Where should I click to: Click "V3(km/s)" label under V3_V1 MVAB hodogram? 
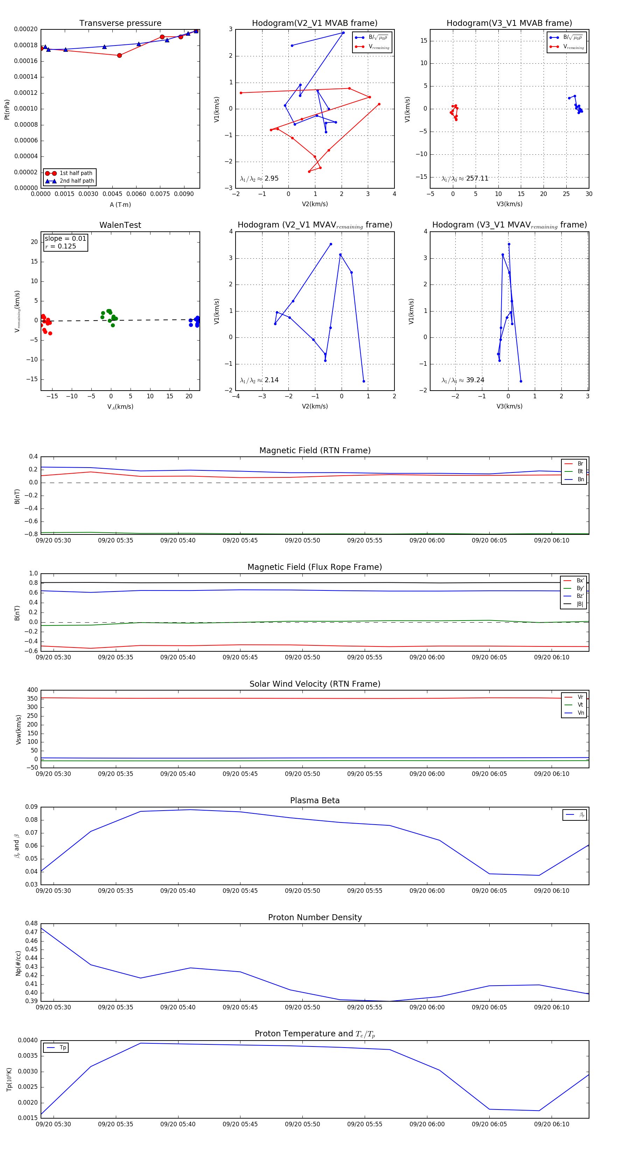pos(509,204)
